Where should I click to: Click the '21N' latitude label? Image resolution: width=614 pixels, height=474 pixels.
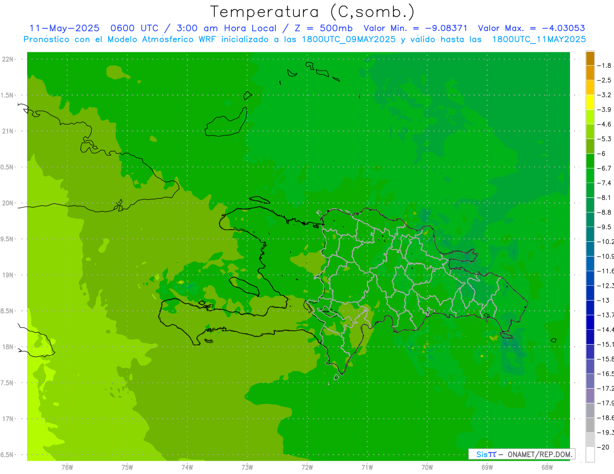coord(8,131)
